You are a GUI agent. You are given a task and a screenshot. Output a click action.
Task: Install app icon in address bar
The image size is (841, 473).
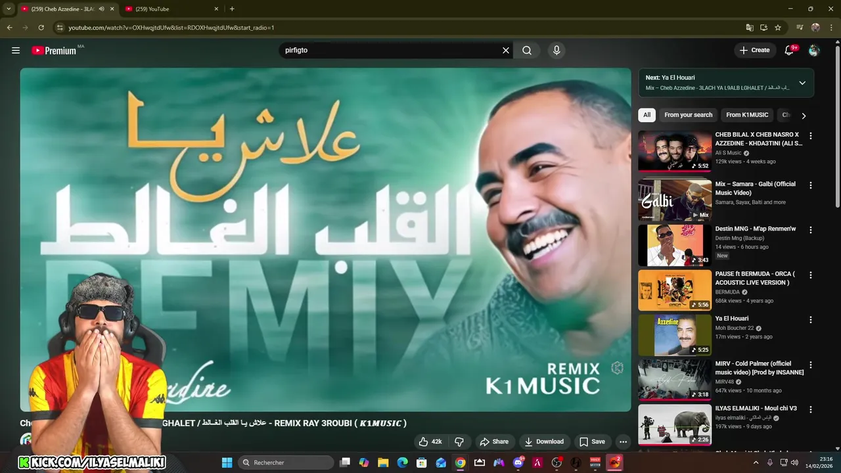(763, 28)
